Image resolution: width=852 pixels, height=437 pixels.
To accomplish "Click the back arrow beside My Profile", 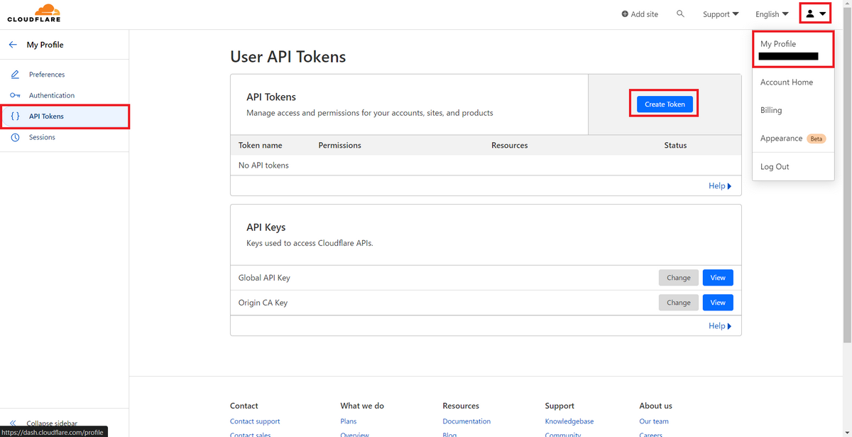I will (x=13, y=45).
